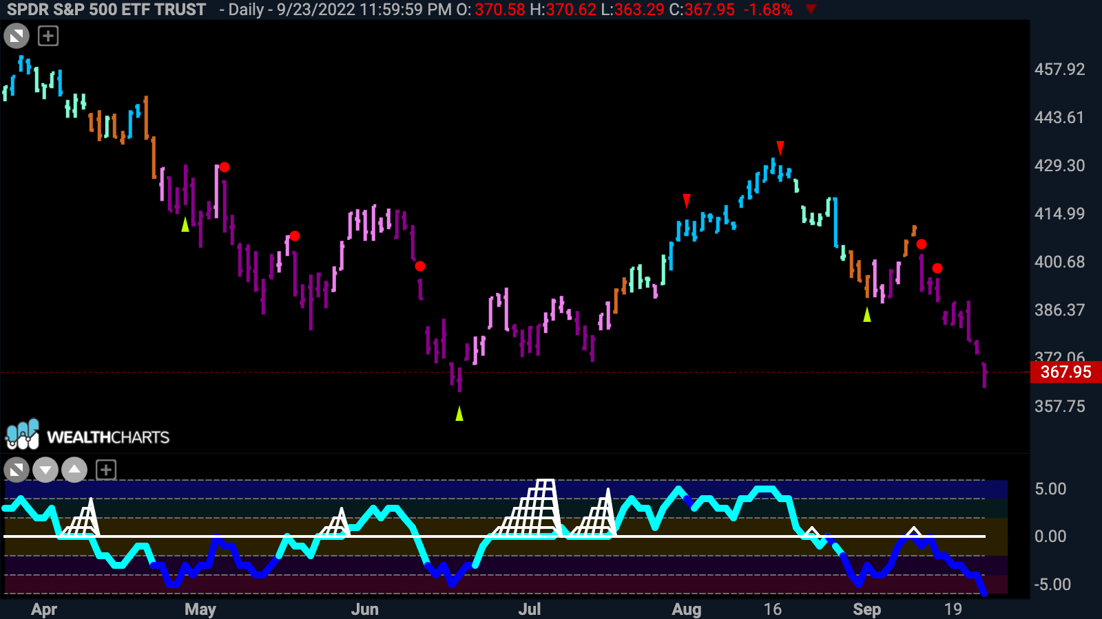Click the oscillator pane hide-indicator circle icon
The image size is (1102, 619).
[x=17, y=470]
